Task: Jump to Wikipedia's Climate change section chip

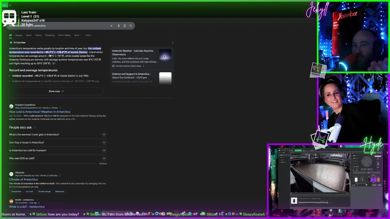Action: point(44,192)
